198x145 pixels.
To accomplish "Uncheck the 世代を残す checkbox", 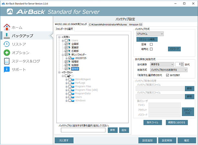I will coord(167,75).
